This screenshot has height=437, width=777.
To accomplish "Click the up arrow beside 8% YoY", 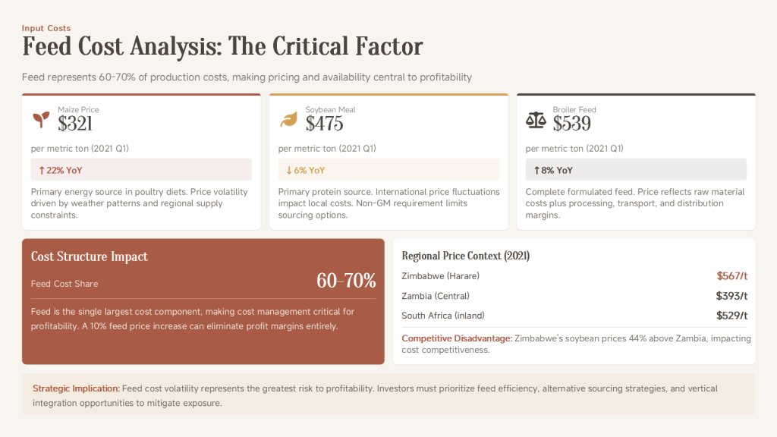I will (536, 170).
